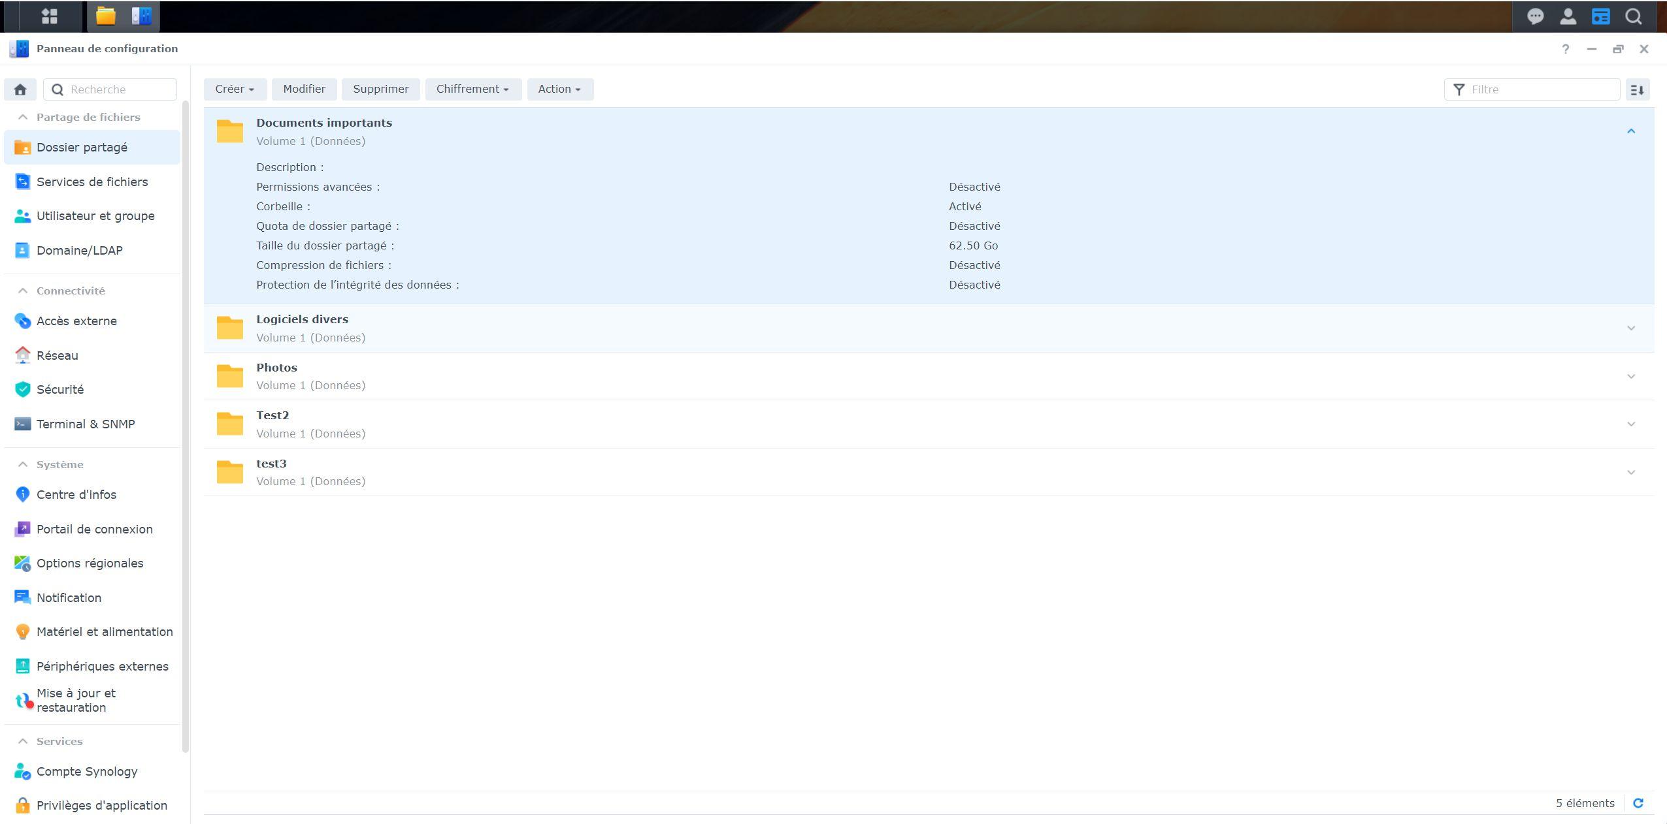Click the global search magnifier icon

1634,17
